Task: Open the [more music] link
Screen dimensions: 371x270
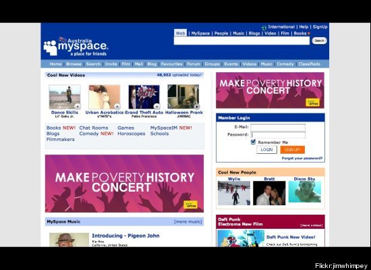Action: tap(188, 221)
